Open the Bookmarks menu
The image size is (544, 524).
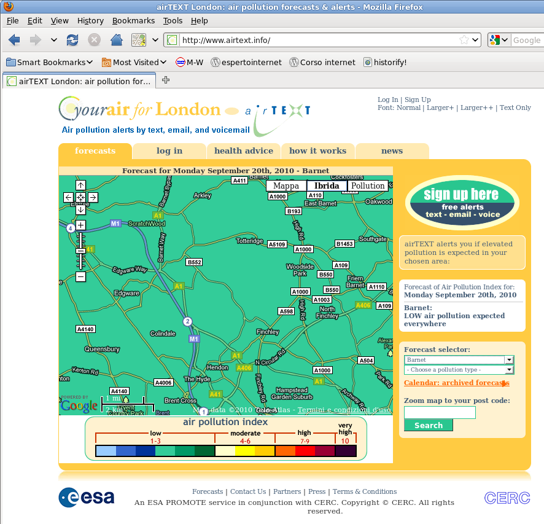tap(134, 21)
